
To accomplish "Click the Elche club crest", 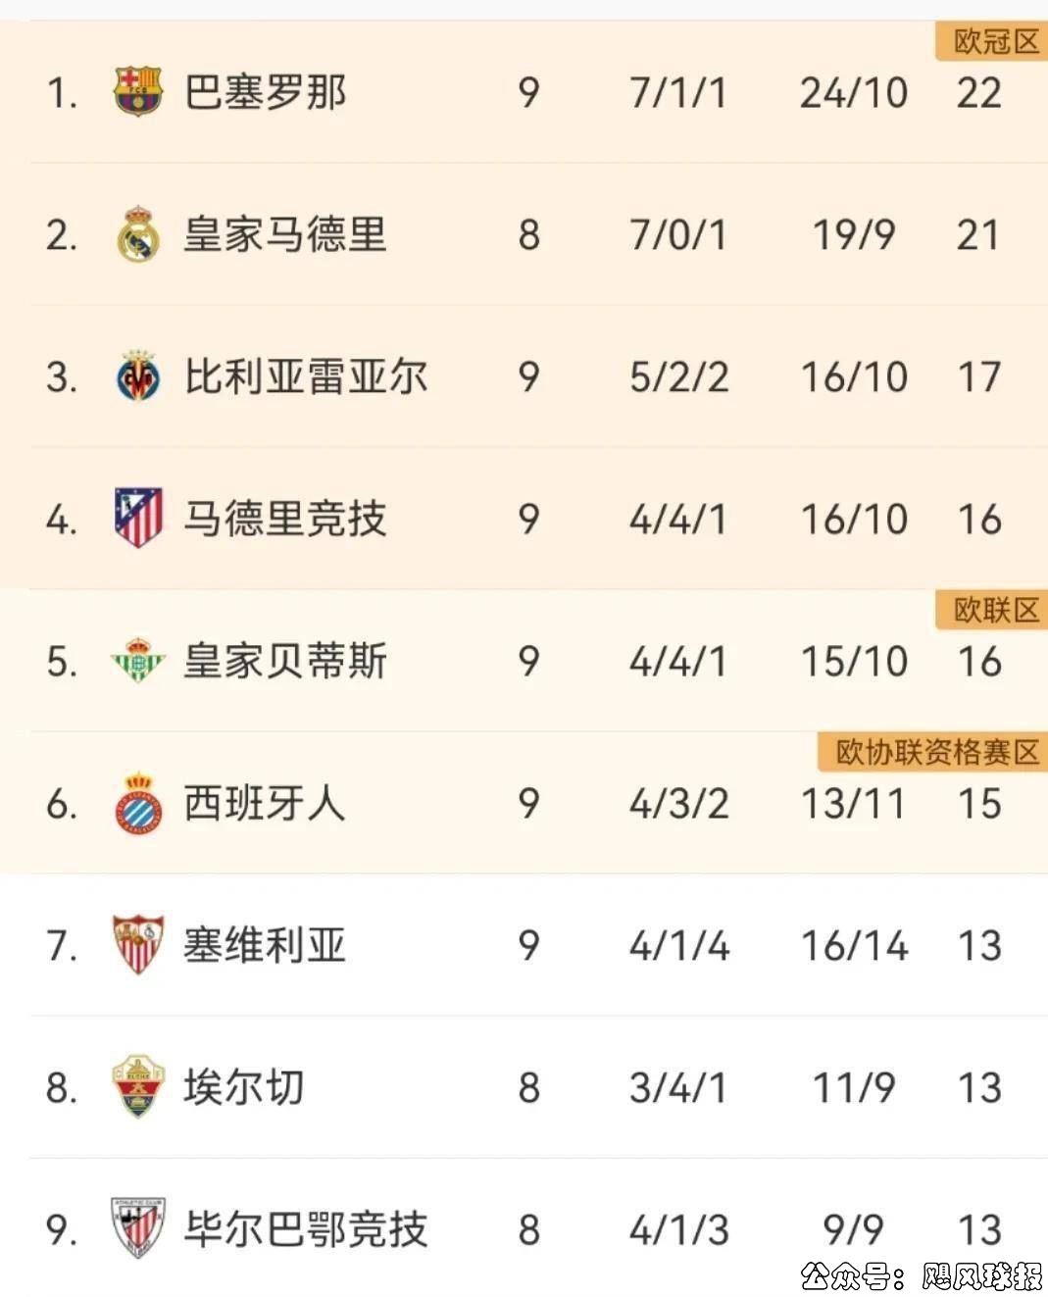I will click(x=137, y=1086).
